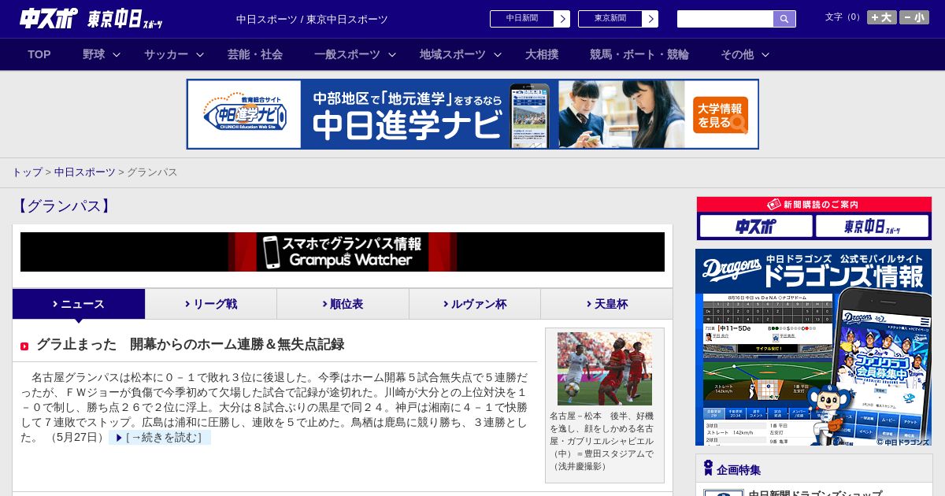This screenshot has width=945, height=496.
Task: Open the 野球 navigation menu
Action: point(94,54)
